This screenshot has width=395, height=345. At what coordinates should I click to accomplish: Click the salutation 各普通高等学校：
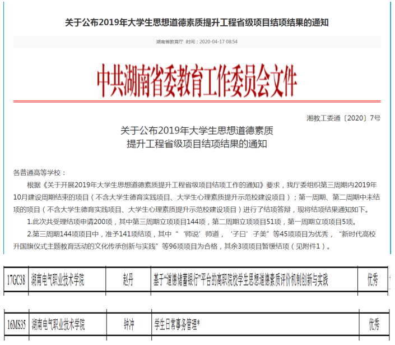(40, 173)
